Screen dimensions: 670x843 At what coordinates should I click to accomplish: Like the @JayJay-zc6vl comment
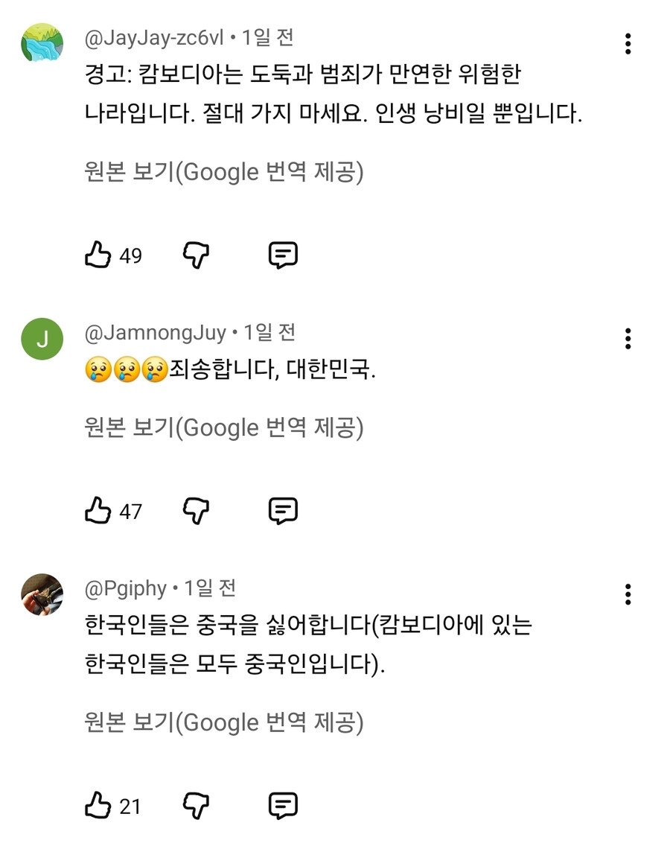point(98,255)
